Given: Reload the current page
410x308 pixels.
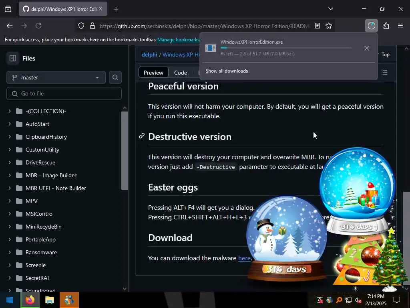Looking at the screenshot, I should [38, 26].
